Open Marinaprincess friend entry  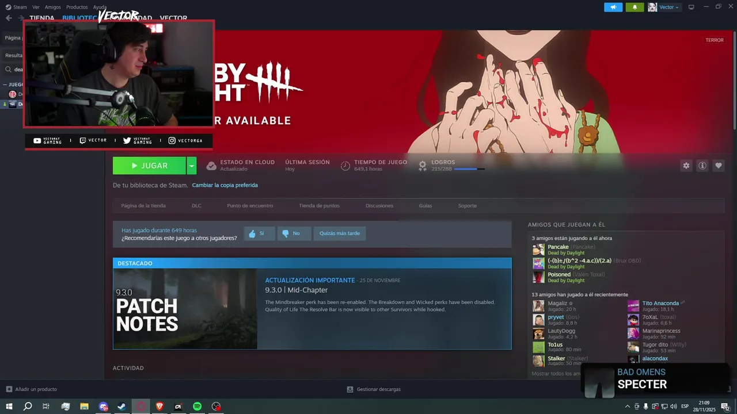661,331
